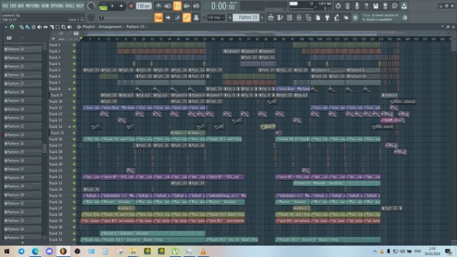This screenshot has width=457, height=257.
Task: Toggle blend recording piano-plus icon
Action: click(187, 6)
